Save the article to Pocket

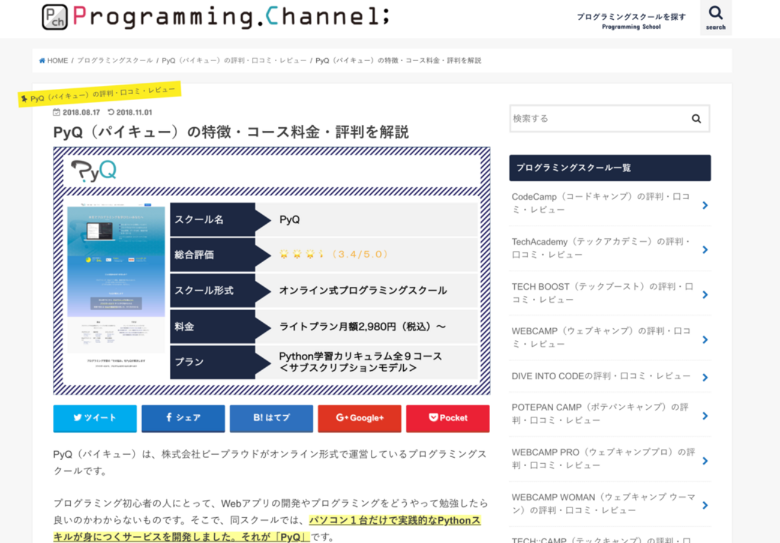coord(448,418)
